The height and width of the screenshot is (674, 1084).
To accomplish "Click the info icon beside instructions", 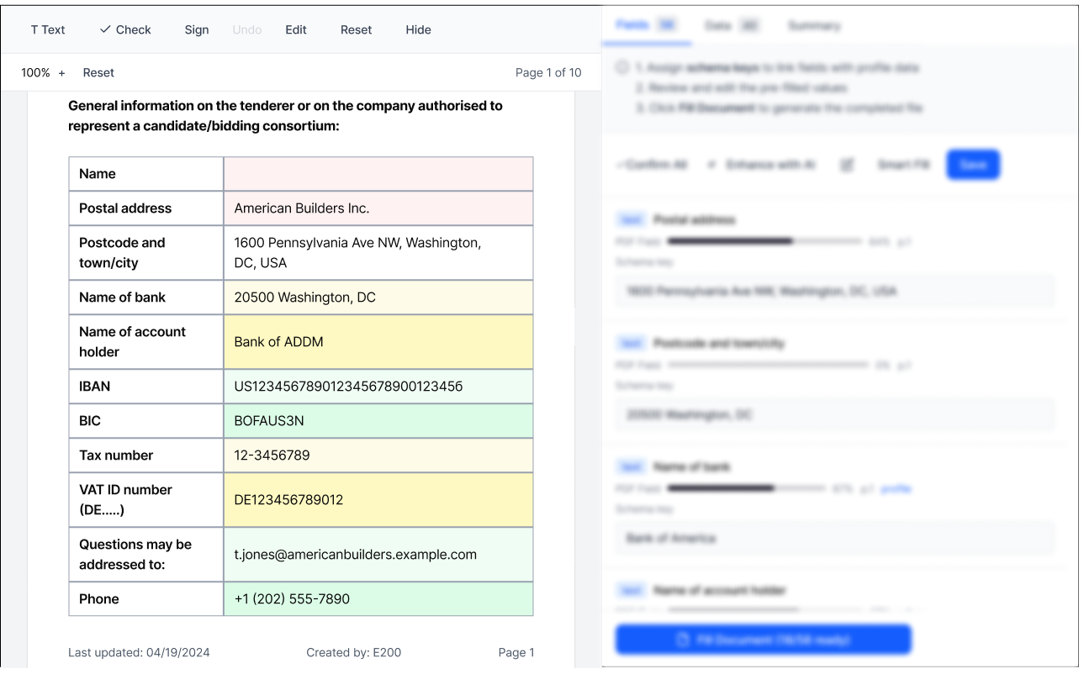I will click(x=621, y=67).
